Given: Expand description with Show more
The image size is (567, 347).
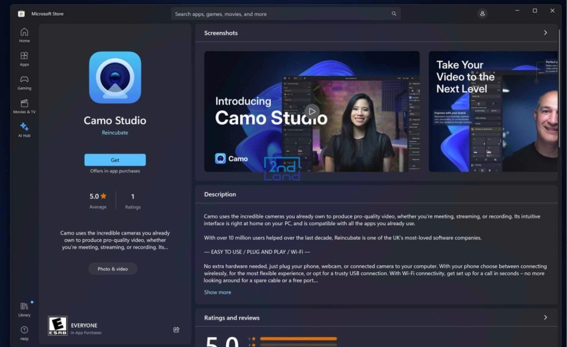Looking at the screenshot, I should coord(217,292).
